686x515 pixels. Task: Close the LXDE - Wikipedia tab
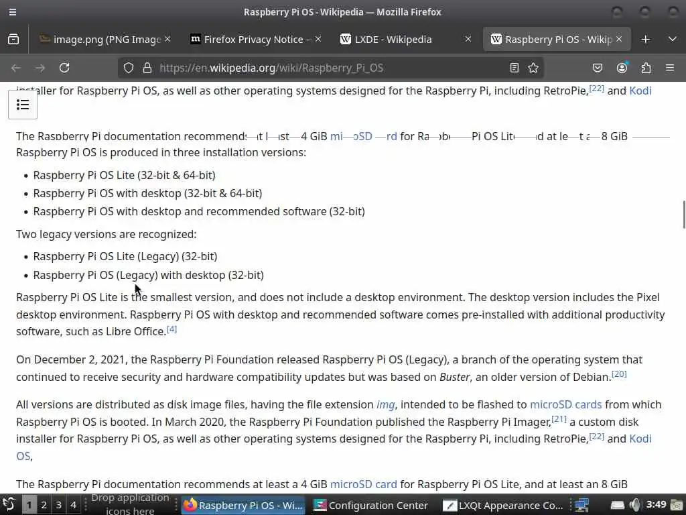(x=468, y=40)
